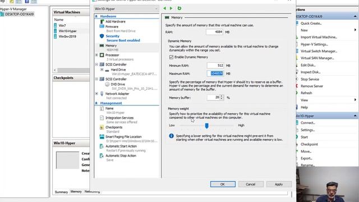359x202 pixels.
Task: Decrease Memory buffer with down stepper
Action: (x=222, y=99)
